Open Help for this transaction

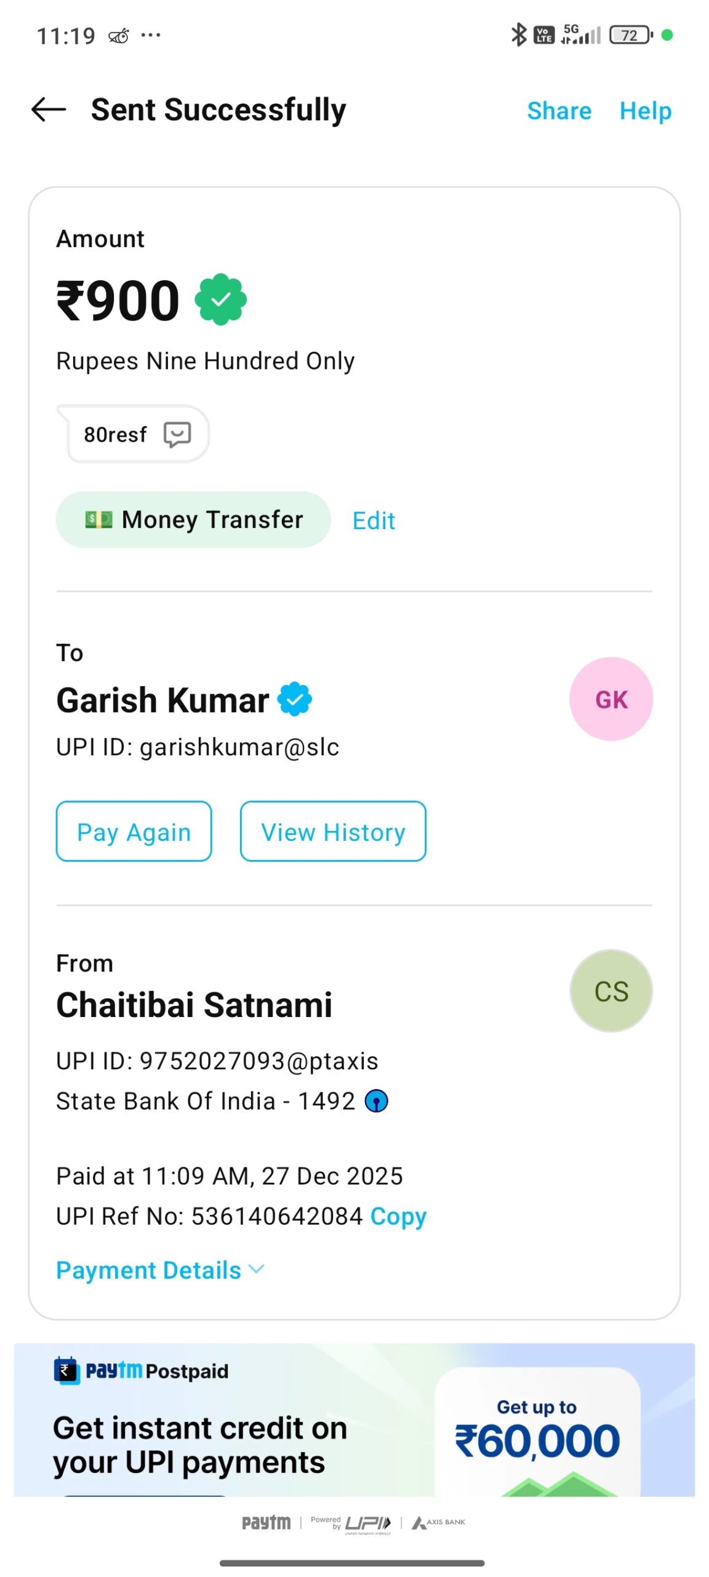tap(645, 111)
